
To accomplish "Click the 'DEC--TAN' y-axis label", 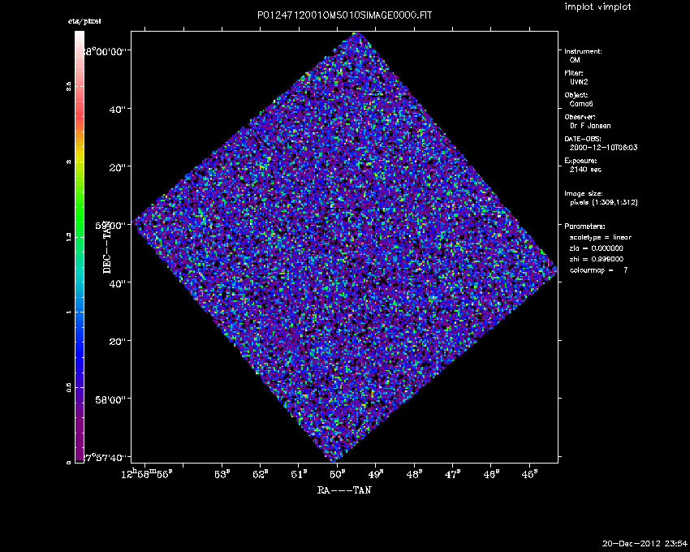I will pos(107,247).
